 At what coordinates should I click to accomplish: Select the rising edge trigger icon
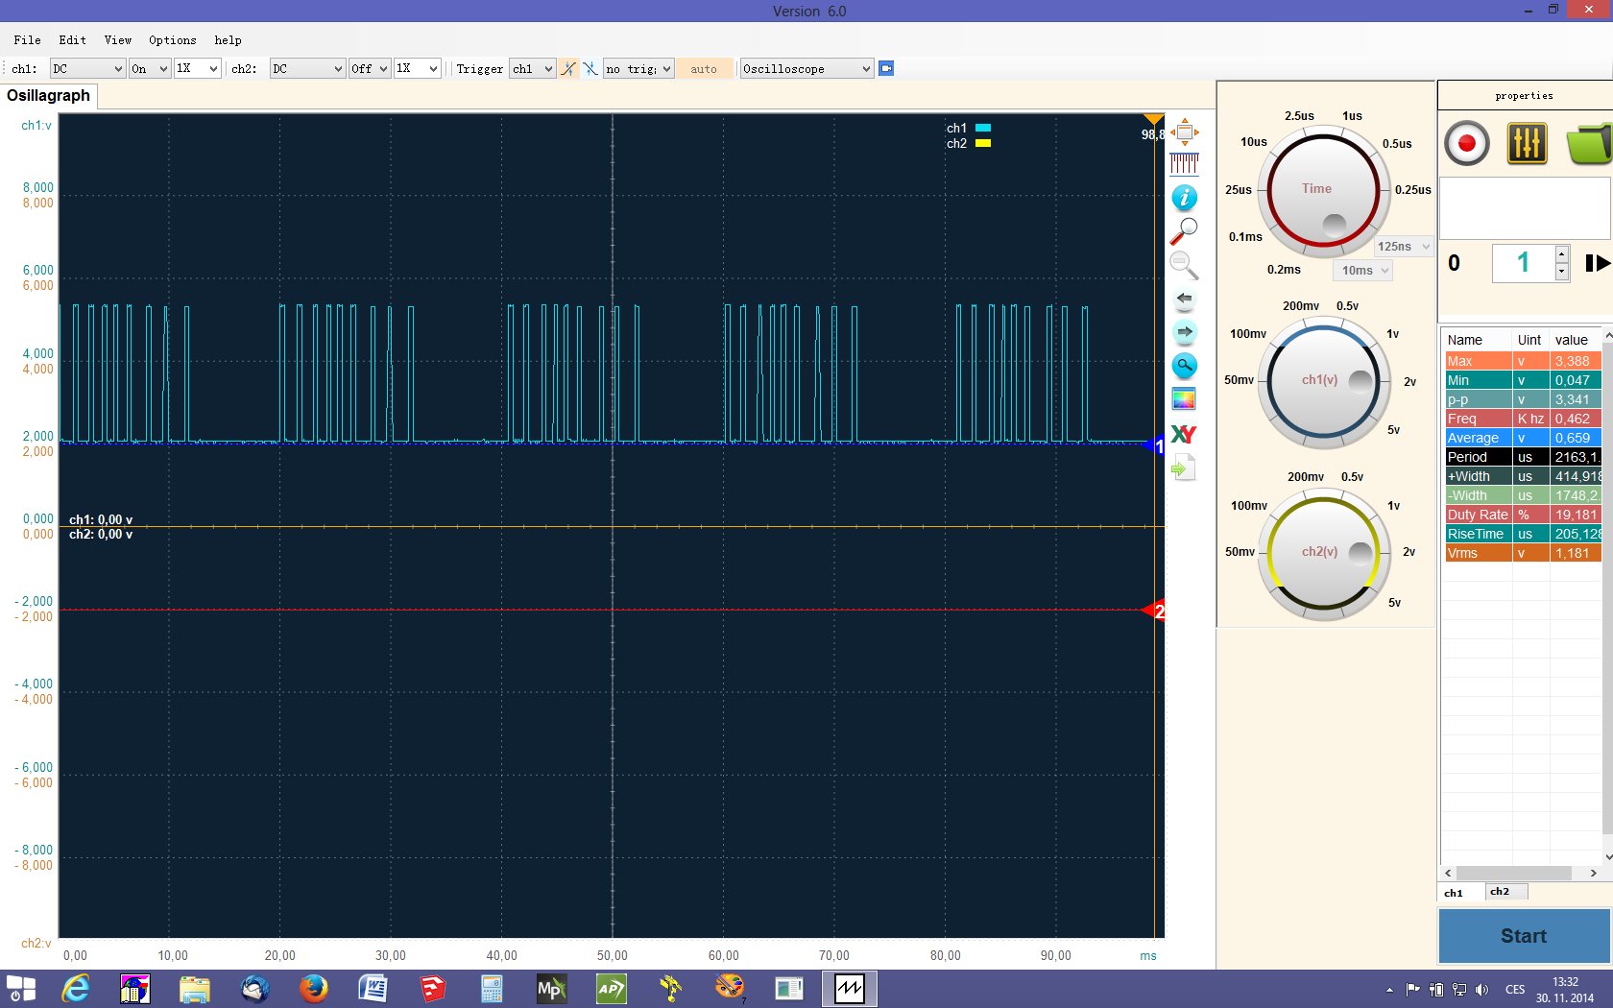click(x=568, y=69)
